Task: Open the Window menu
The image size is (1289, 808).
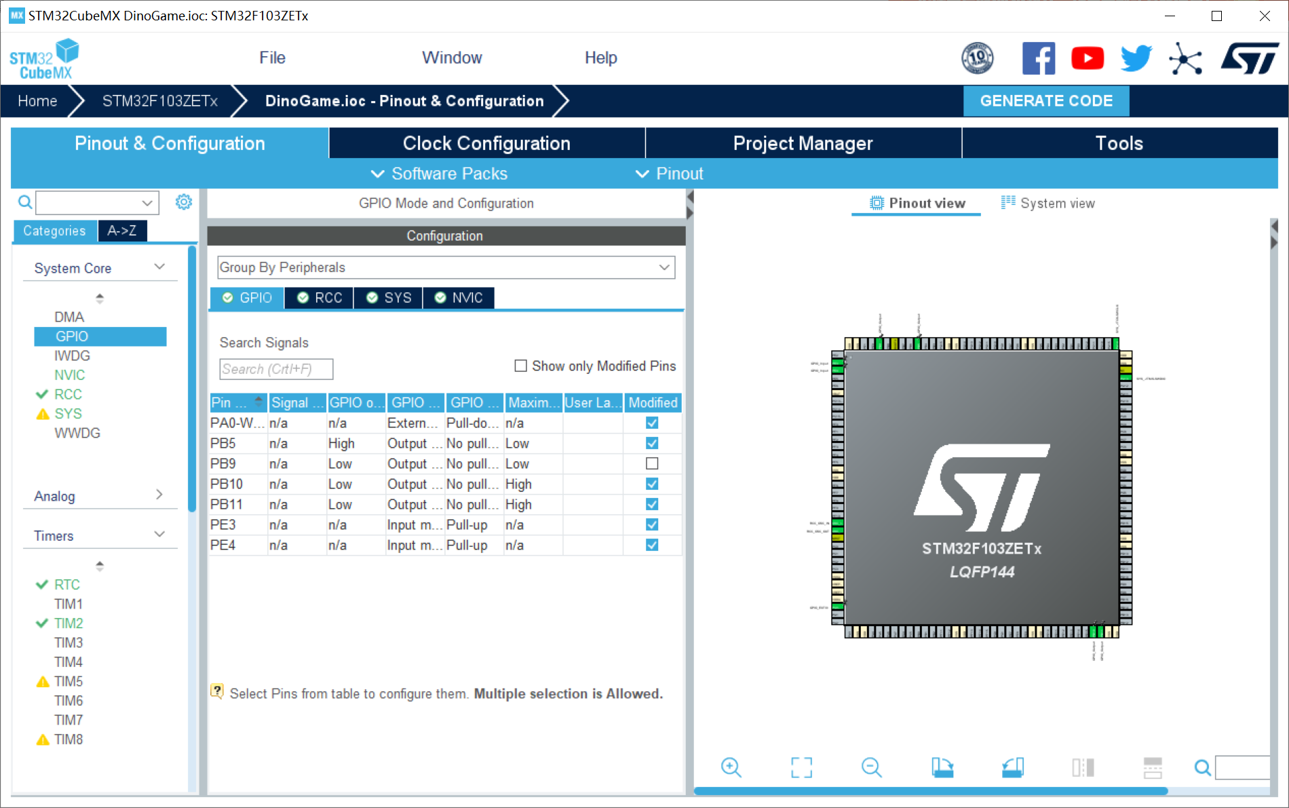Action: 452,58
